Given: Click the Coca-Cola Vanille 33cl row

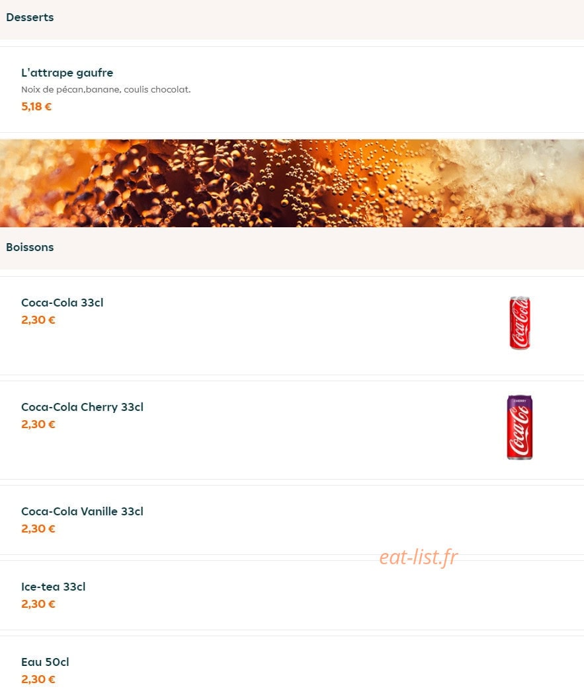Looking at the screenshot, I should pyautogui.click(x=292, y=520).
